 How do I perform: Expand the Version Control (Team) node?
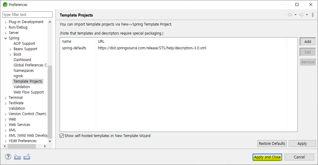(x=6, y=114)
